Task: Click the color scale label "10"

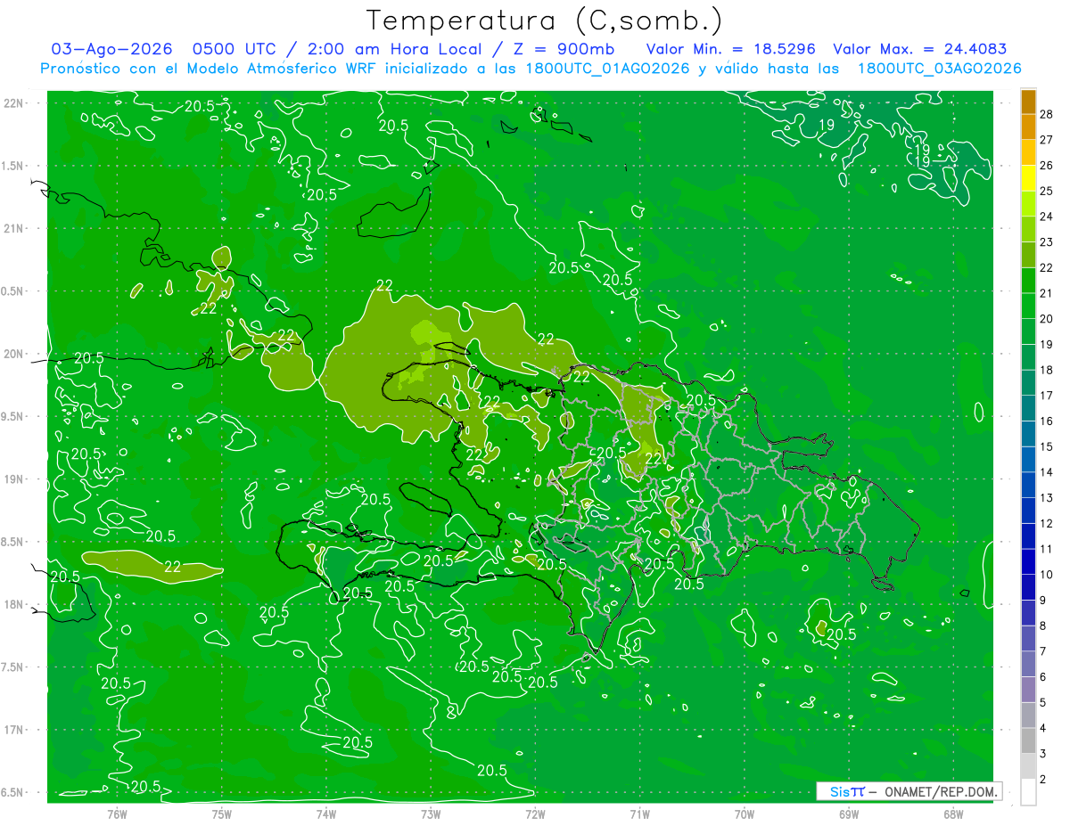Action: tap(1048, 575)
